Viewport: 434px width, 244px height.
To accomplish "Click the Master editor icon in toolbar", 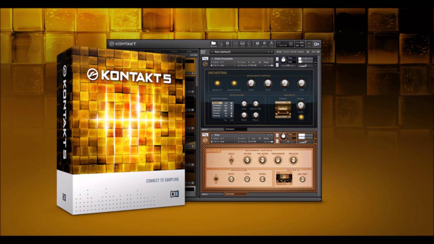I will [x=220, y=44].
